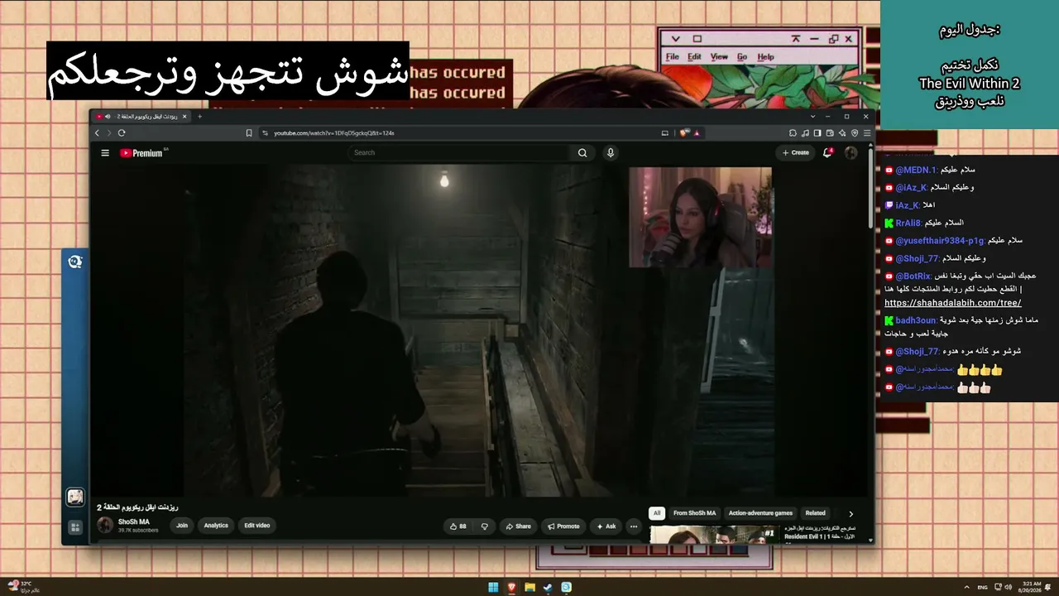The image size is (1059, 596).
Task: Open Brave Rewards triangle icon
Action: pos(697,132)
